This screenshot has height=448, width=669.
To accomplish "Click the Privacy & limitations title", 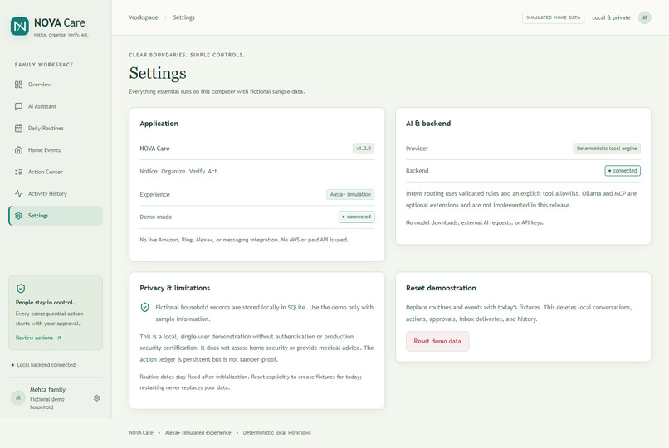I will pyautogui.click(x=175, y=288).
